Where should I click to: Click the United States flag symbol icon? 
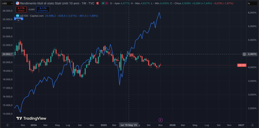17,3
